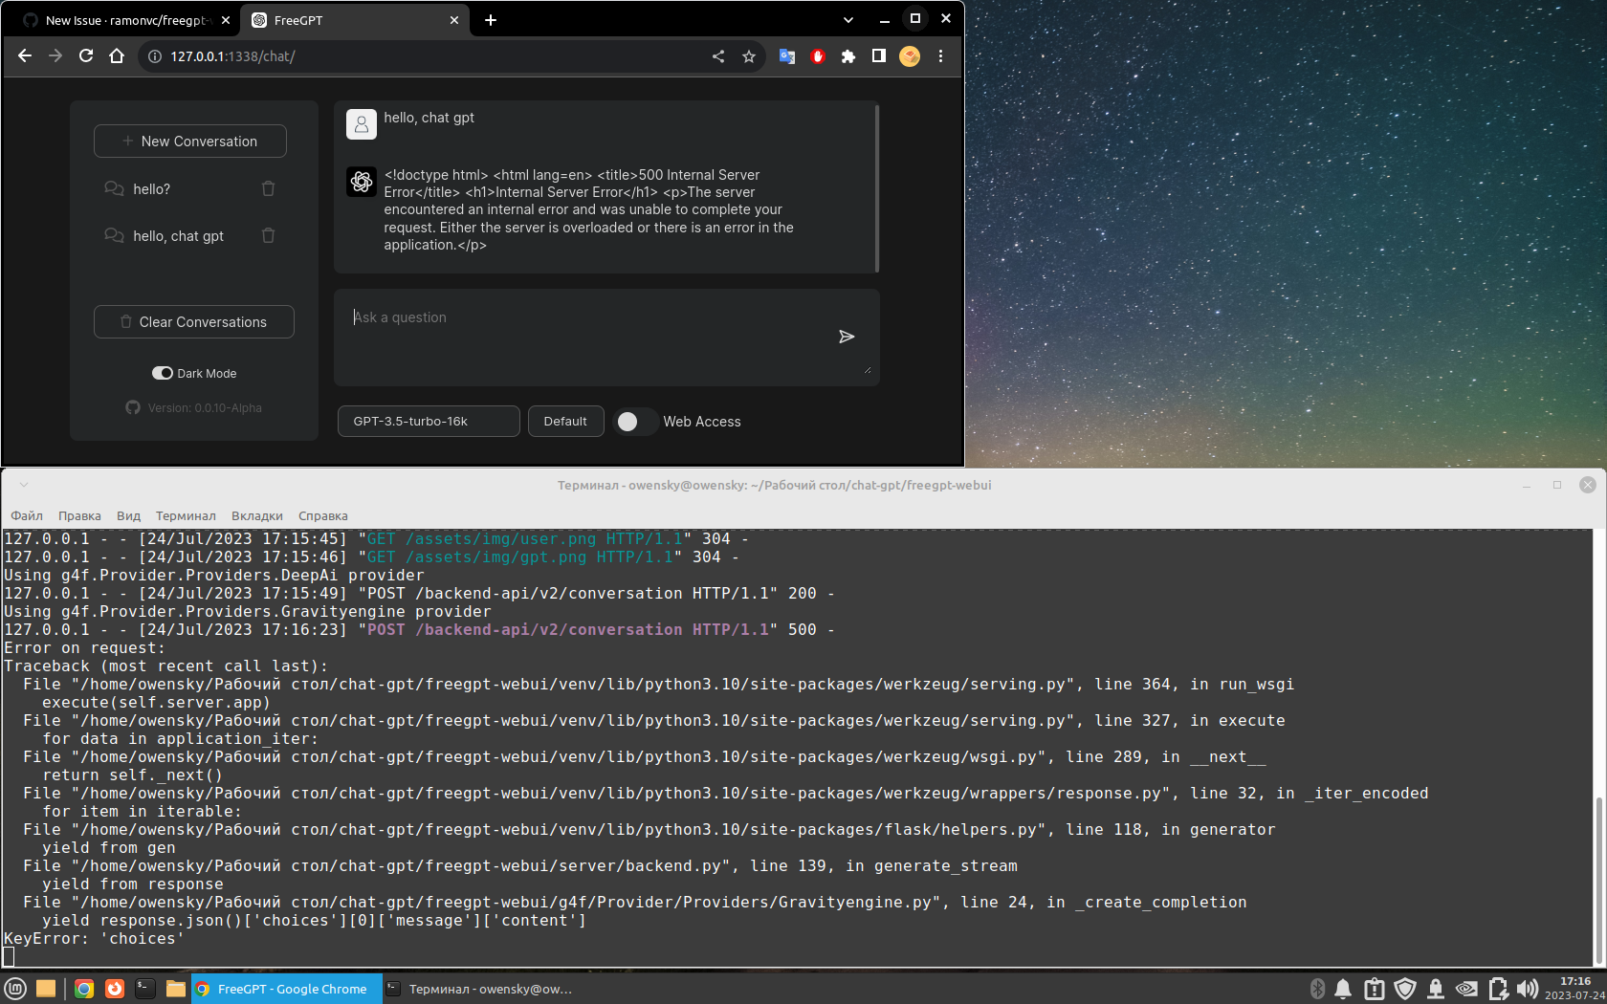
Task: Reload the FreeGPT page
Action: 86,56
